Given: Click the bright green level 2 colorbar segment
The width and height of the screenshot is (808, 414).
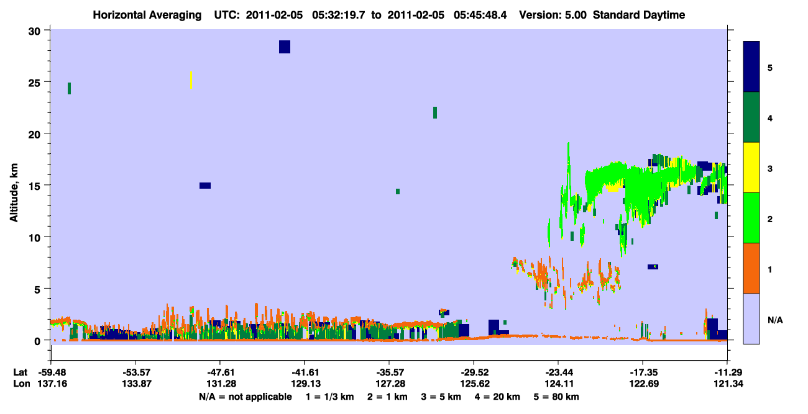Looking at the screenshot, I should tap(751, 218).
